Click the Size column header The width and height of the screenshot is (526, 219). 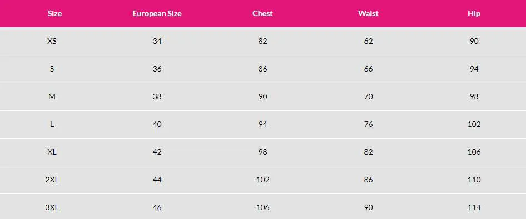pos(54,14)
